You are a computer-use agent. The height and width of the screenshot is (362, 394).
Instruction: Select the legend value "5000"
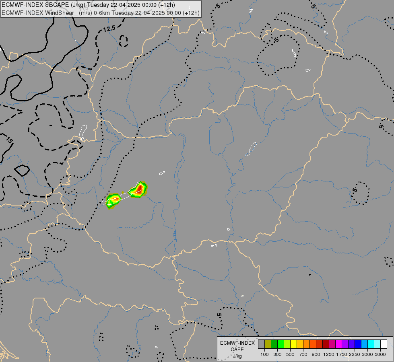point(380,354)
